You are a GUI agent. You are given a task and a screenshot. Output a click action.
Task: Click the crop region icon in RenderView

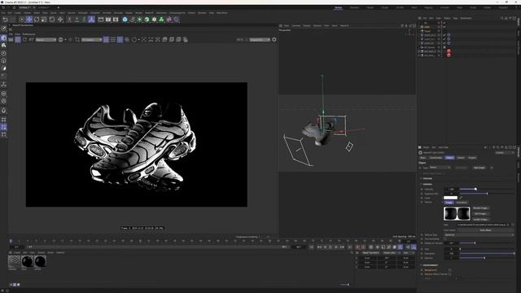pos(77,40)
